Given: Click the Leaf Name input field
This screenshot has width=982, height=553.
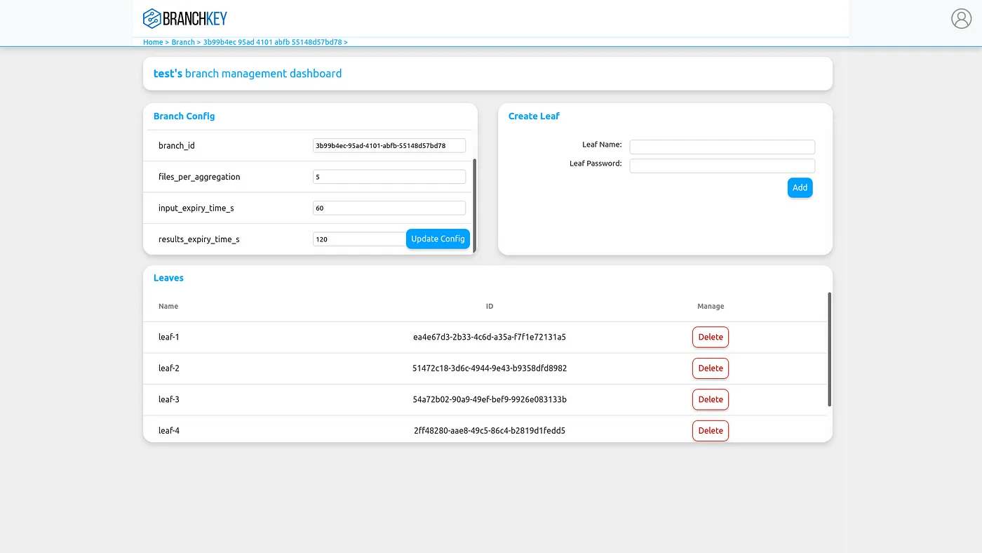Looking at the screenshot, I should (x=722, y=147).
